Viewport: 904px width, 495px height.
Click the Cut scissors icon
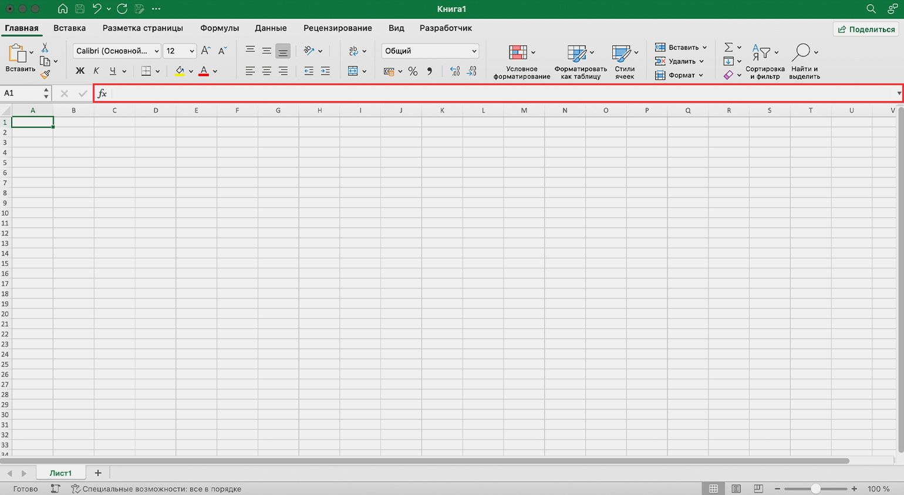pyautogui.click(x=45, y=48)
